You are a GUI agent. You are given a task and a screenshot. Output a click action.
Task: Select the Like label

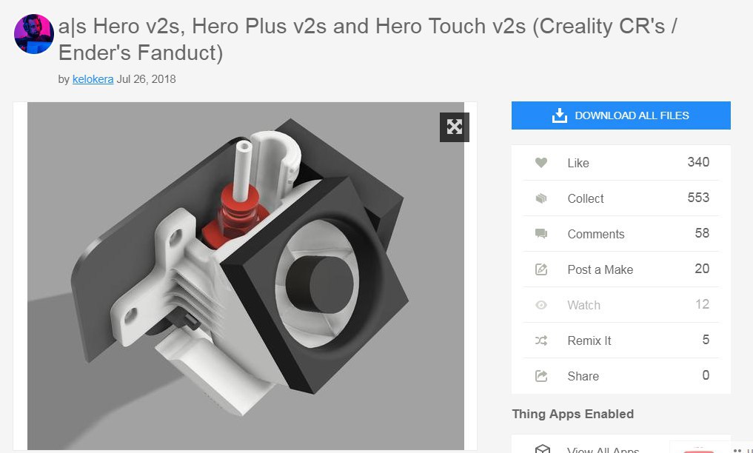click(x=578, y=163)
